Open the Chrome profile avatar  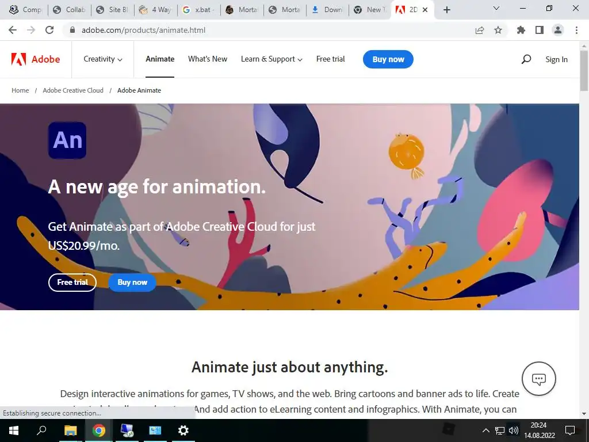click(x=558, y=30)
